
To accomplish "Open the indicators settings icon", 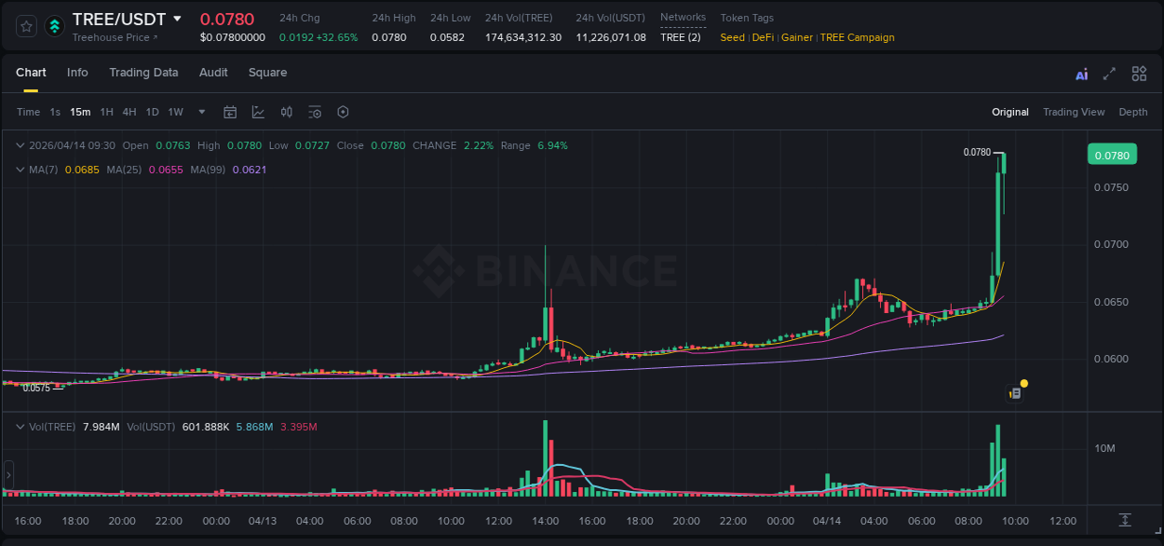I will [315, 112].
